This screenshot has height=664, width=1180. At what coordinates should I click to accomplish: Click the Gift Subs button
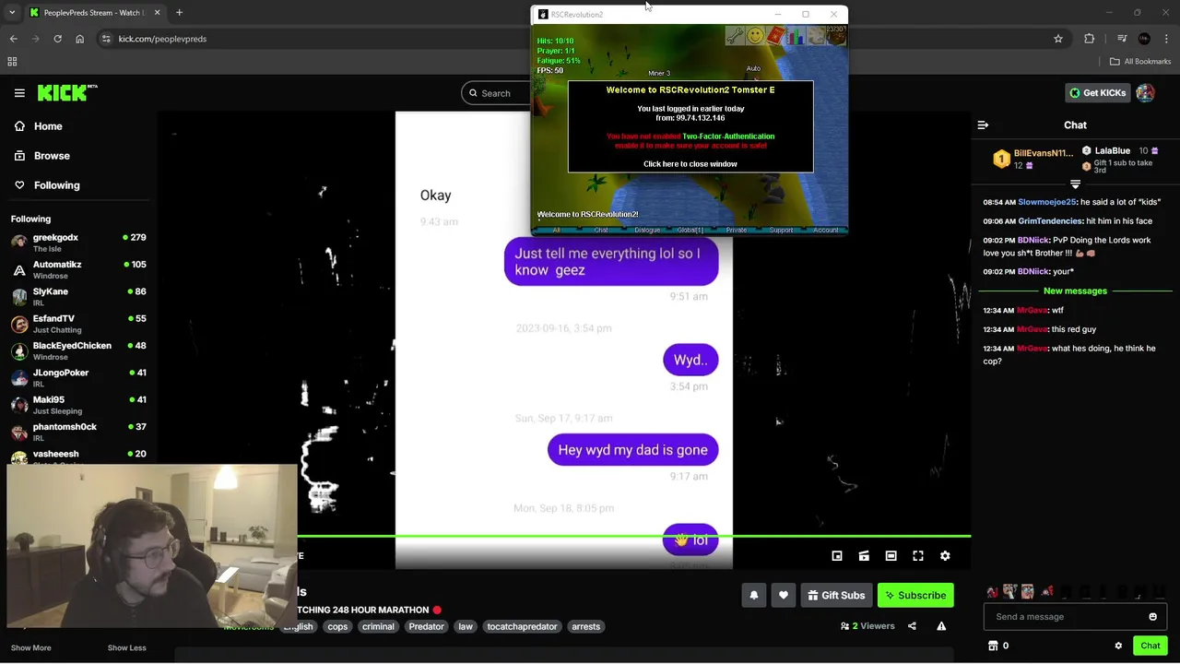[x=837, y=595]
